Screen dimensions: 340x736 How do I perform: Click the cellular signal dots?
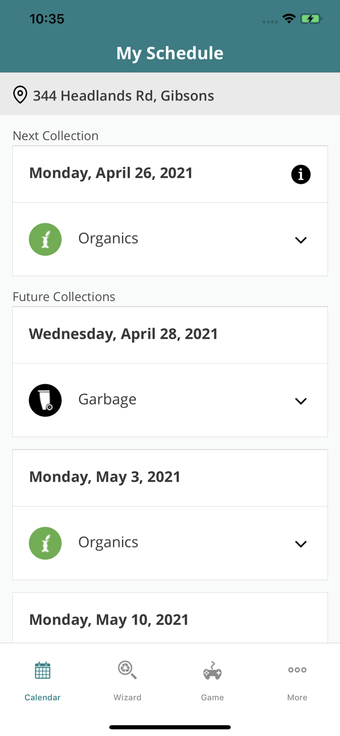pos(270,21)
